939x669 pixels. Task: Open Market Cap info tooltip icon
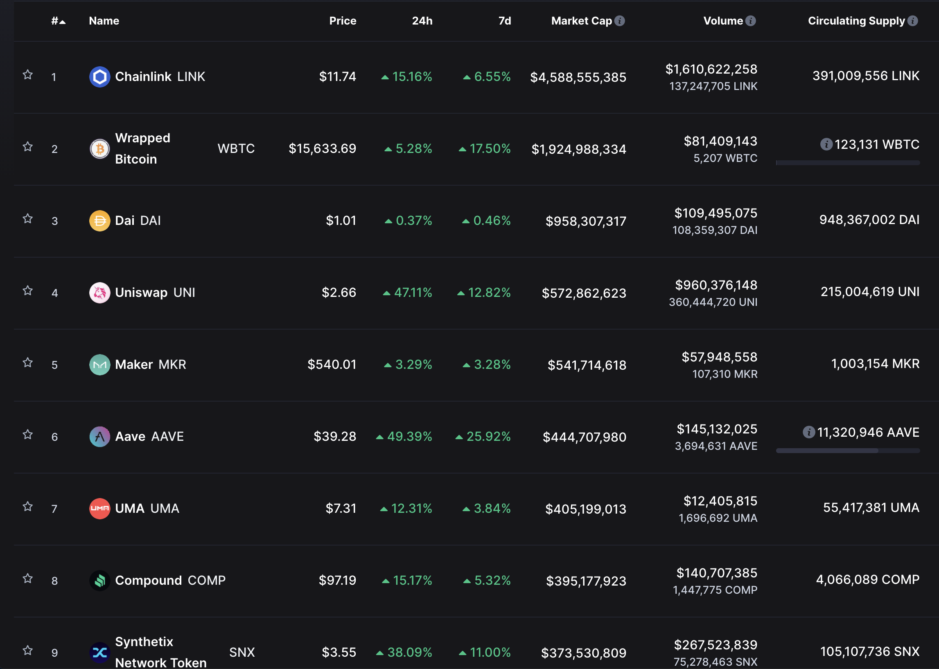(x=620, y=20)
